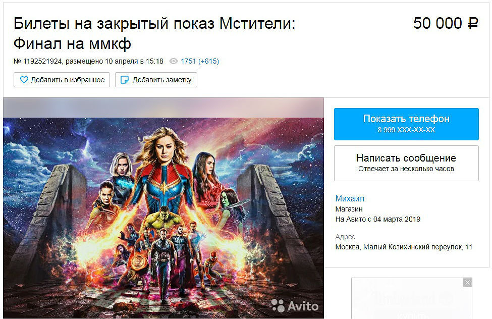Click the masked phone number 8 999 XXX-XX-XX
Image resolution: width=492 pixels, height=319 pixels.
pyautogui.click(x=406, y=130)
